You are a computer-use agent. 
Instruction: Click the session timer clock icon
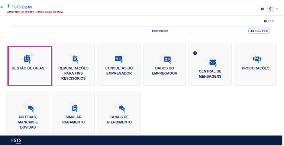point(265,21)
